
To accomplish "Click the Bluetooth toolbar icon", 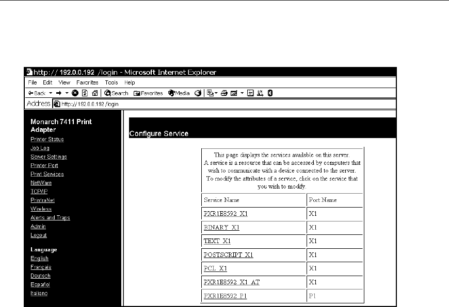I will pyautogui.click(x=270, y=93).
